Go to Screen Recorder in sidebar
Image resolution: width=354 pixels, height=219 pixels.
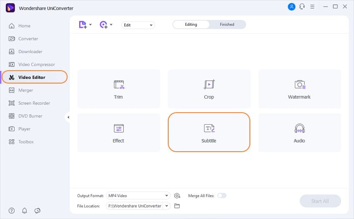tap(34, 103)
